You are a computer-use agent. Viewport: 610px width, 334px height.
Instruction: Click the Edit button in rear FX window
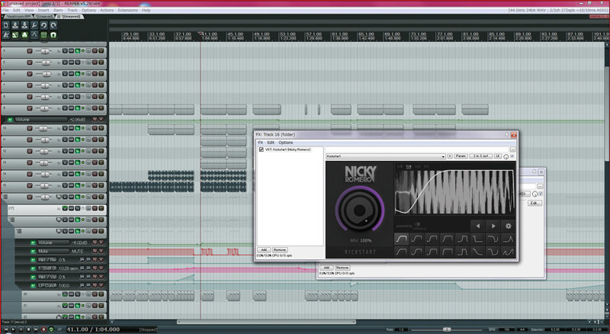click(535, 203)
